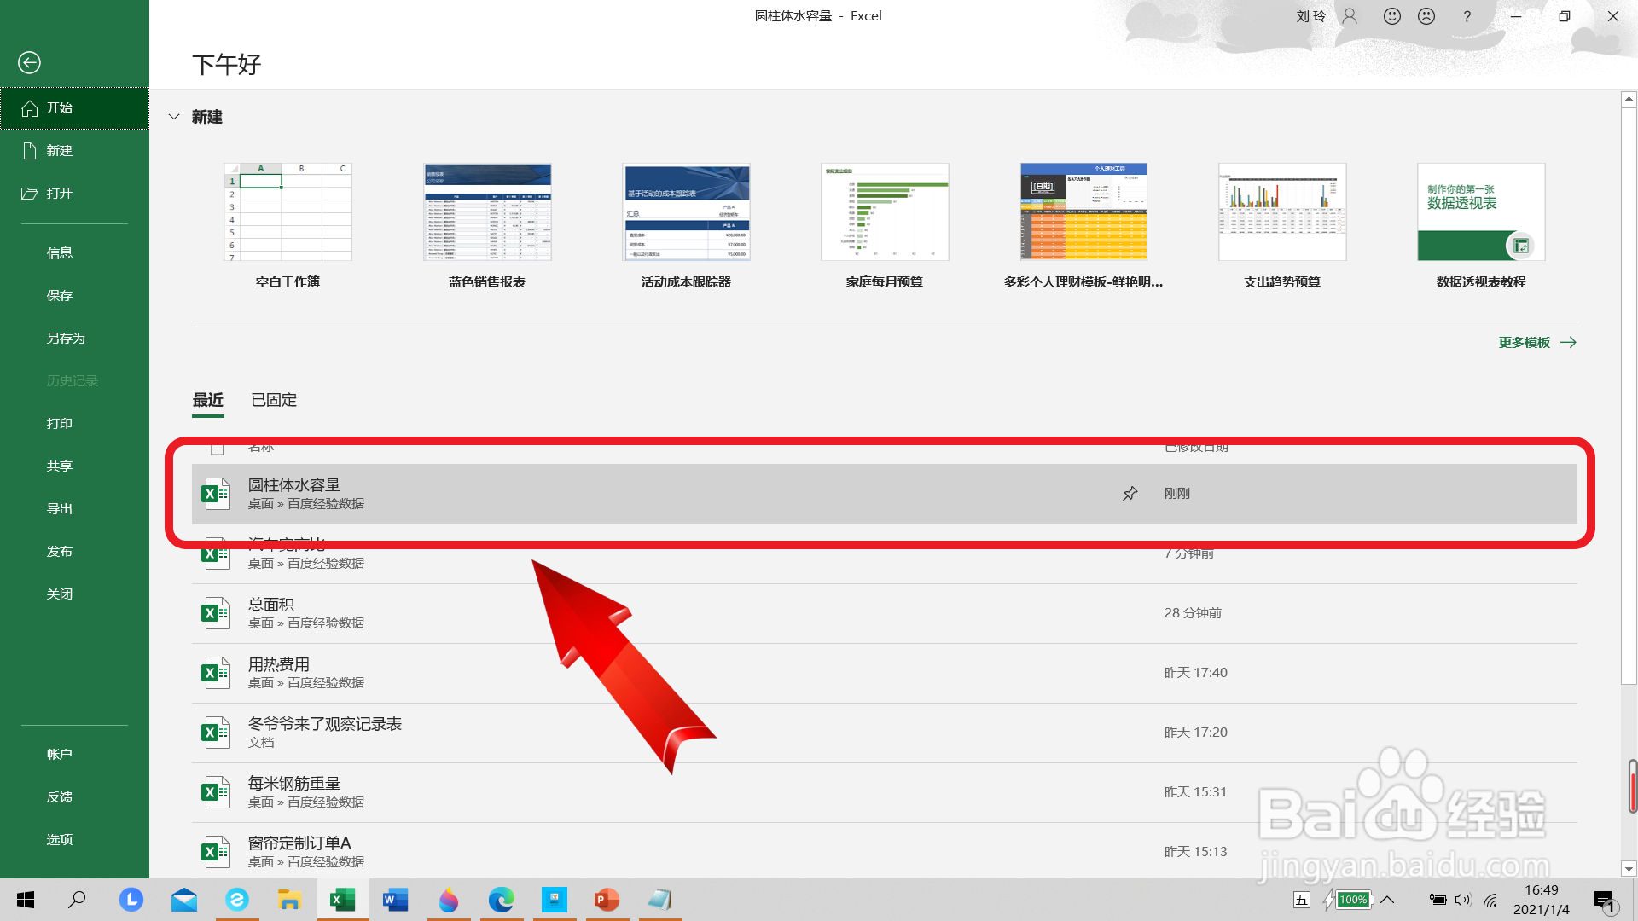Click the scrollbar down arrow
The height and width of the screenshot is (921, 1638).
click(1629, 869)
